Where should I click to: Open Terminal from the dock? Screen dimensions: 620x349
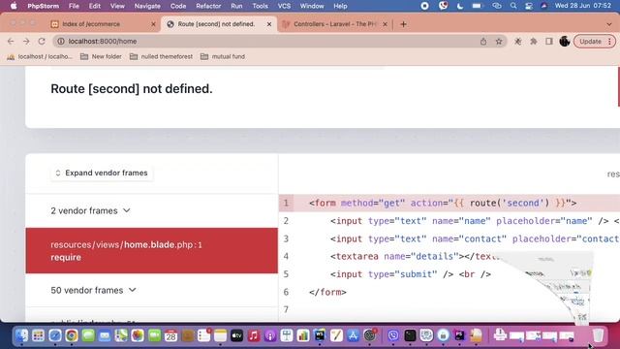pyautogui.click(x=410, y=335)
